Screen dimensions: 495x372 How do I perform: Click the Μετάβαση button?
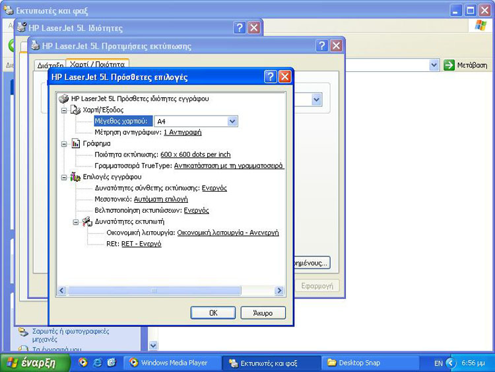pyautogui.click(x=466, y=65)
